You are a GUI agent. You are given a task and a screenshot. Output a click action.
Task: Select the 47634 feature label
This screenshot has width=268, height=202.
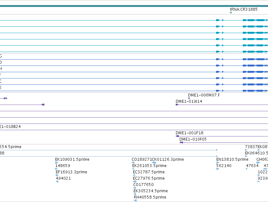(252, 166)
